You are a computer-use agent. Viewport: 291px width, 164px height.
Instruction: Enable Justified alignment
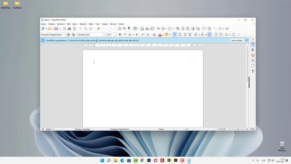click(190, 35)
